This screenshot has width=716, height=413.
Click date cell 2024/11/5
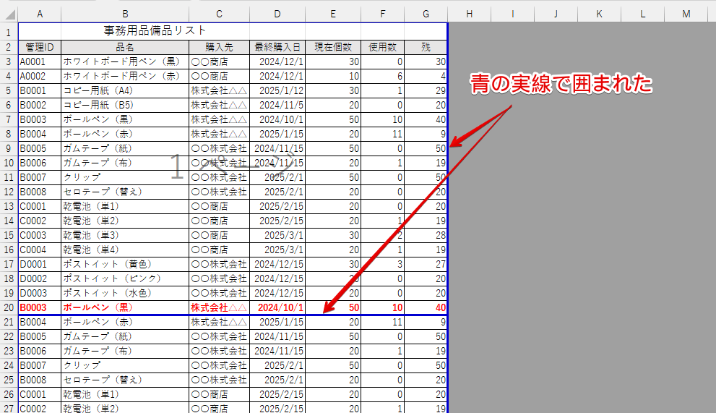[x=277, y=105]
